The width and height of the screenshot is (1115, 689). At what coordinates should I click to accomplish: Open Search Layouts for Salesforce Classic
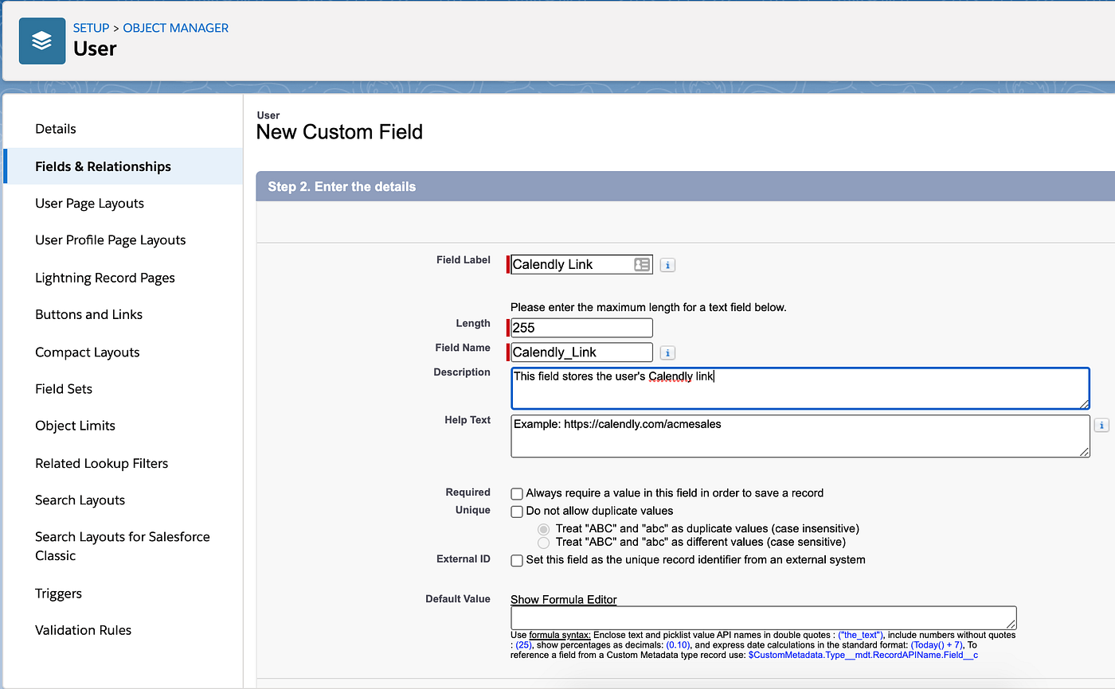[123, 546]
